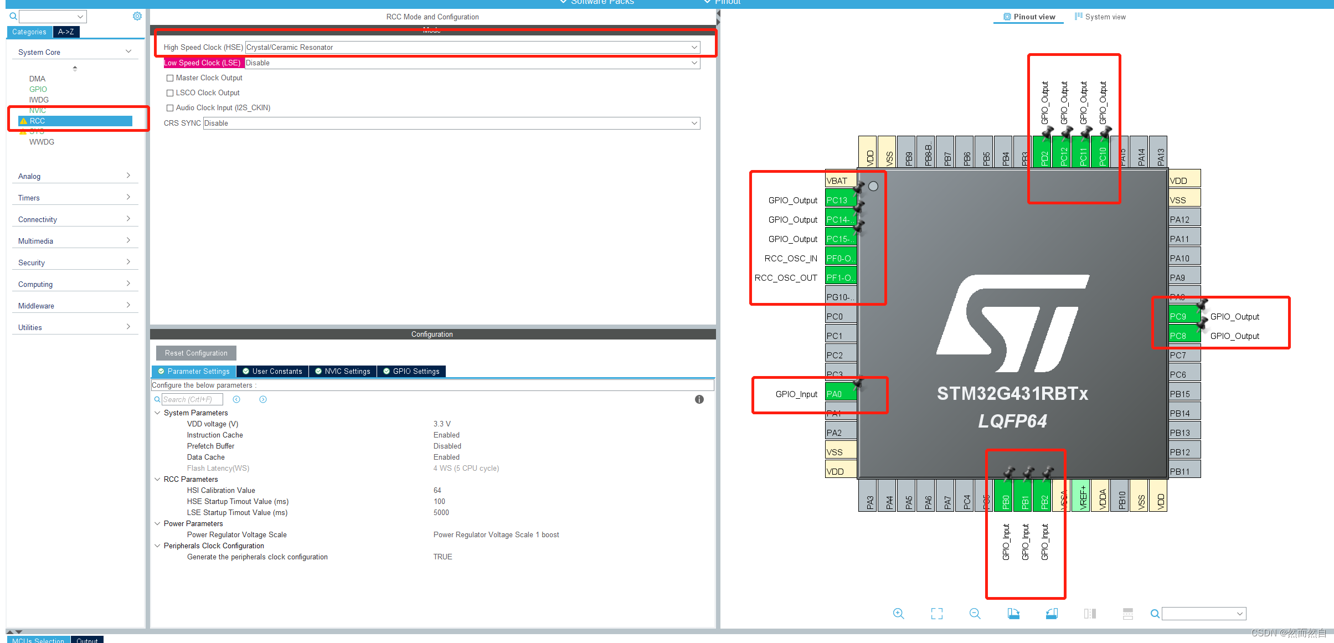Image resolution: width=1334 pixels, height=643 pixels.
Task: Rotate the chip view counter-clockwise
Action: (1052, 614)
